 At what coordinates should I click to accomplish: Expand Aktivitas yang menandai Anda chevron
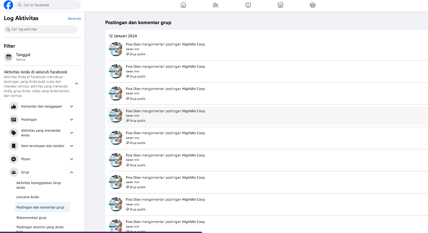(72, 133)
